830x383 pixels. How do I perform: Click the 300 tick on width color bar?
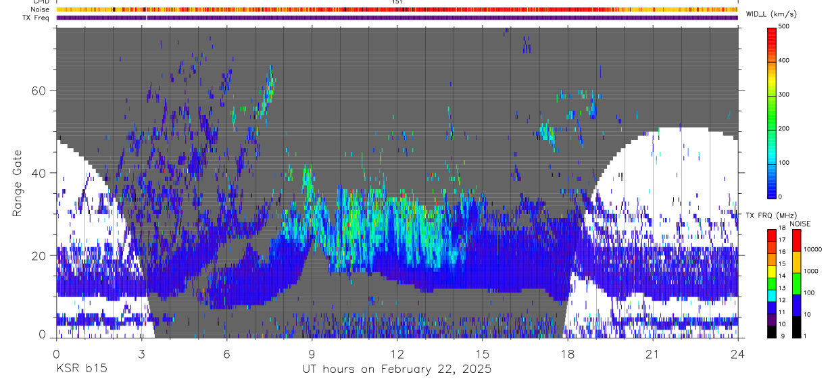tap(784, 95)
